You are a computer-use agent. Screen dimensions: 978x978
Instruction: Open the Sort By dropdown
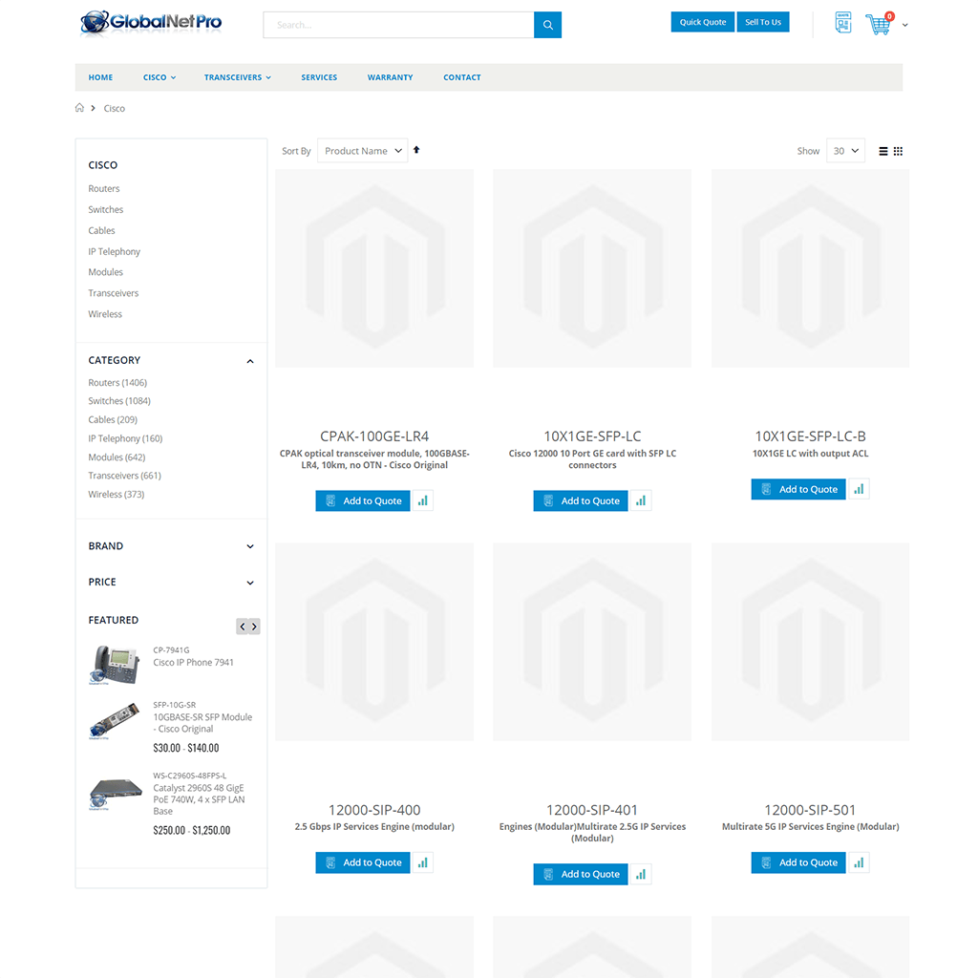coord(362,151)
